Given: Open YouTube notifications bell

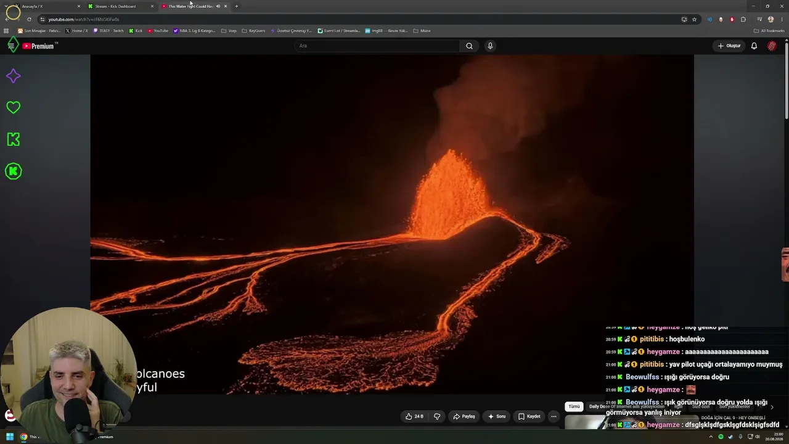Looking at the screenshot, I should (x=754, y=46).
